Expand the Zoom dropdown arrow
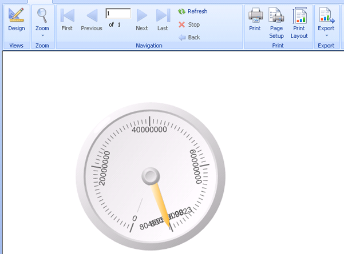Image resolution: width=344 pixels, height=254 pixels. click(42, 35)
